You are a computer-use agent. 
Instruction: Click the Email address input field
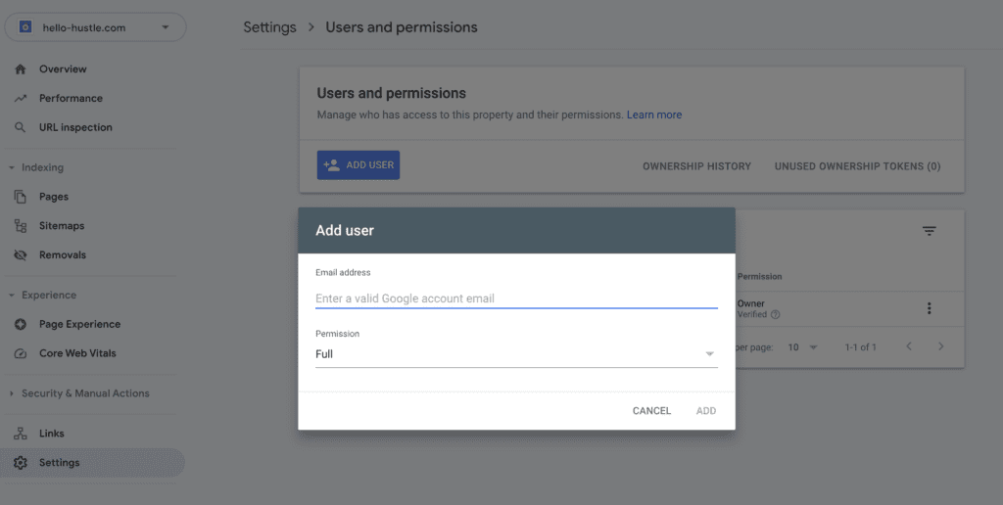[516, 298]
